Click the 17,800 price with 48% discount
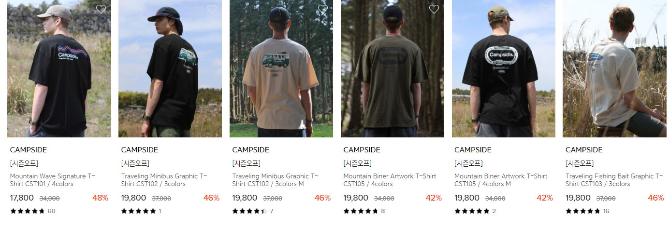Image resolution: width=669 pixels, height=229 pixels. (22, 198)
